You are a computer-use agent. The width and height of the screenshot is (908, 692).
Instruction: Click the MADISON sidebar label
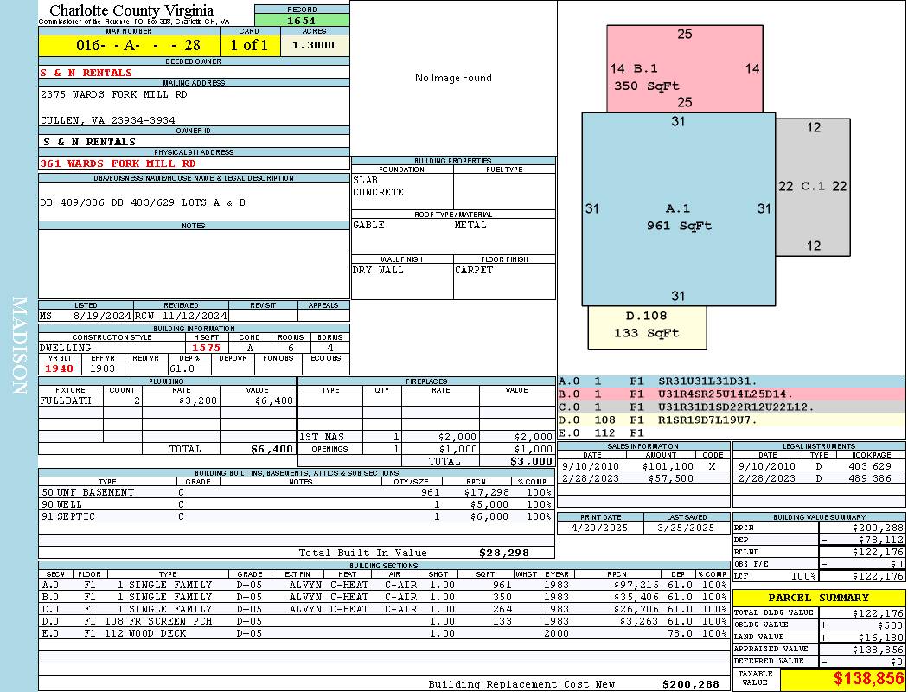coord(19,346)
